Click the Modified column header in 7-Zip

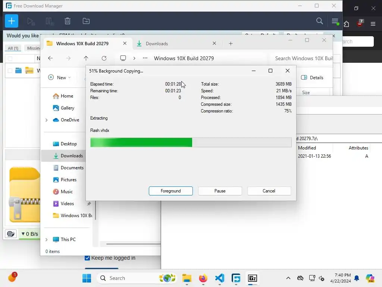coord(307,148)
